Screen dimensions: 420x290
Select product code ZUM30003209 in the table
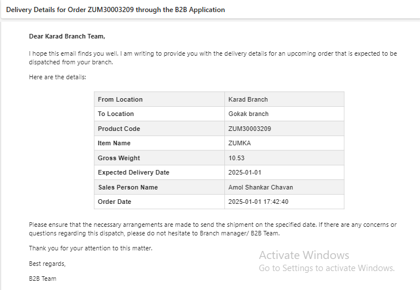click(x=284, y=129)
